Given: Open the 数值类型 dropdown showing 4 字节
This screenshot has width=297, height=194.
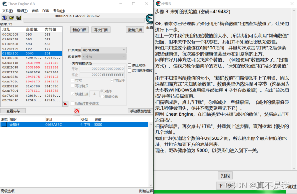Looking at the screenshot, I should click(104, 57).
